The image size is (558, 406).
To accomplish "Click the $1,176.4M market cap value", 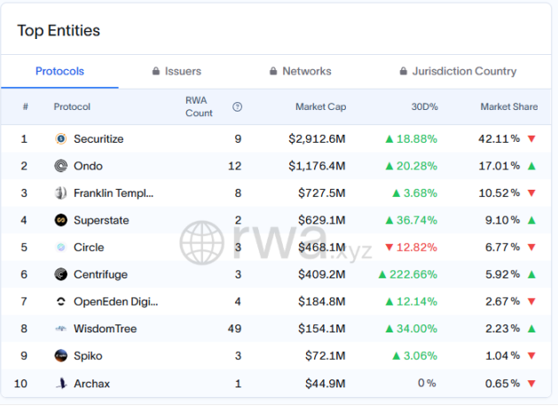I will [x=317, y=166].
